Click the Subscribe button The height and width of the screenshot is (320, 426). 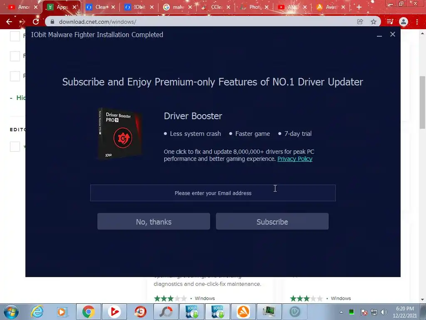point(272,222)
